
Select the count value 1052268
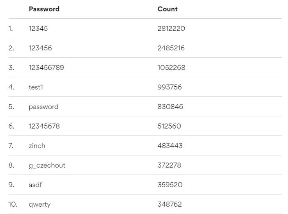pos(171,68)
